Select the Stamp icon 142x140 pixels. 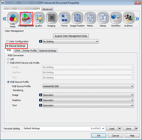coord(103,18)
